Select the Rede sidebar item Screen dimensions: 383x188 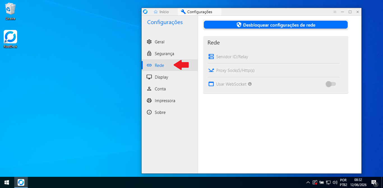click(x=170, y=65)
